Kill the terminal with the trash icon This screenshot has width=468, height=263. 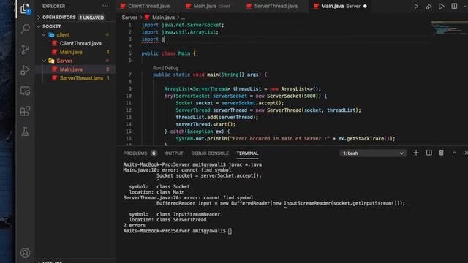[441, 153]
